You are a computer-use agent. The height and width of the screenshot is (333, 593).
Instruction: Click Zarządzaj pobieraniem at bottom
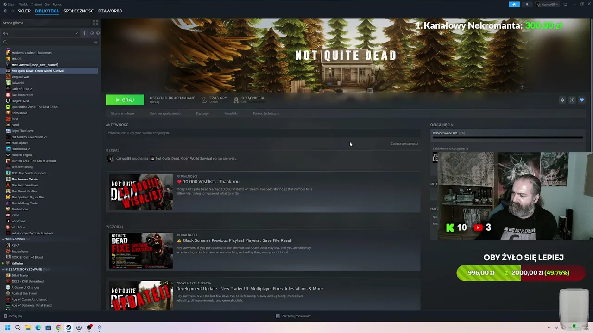(294, 316)
